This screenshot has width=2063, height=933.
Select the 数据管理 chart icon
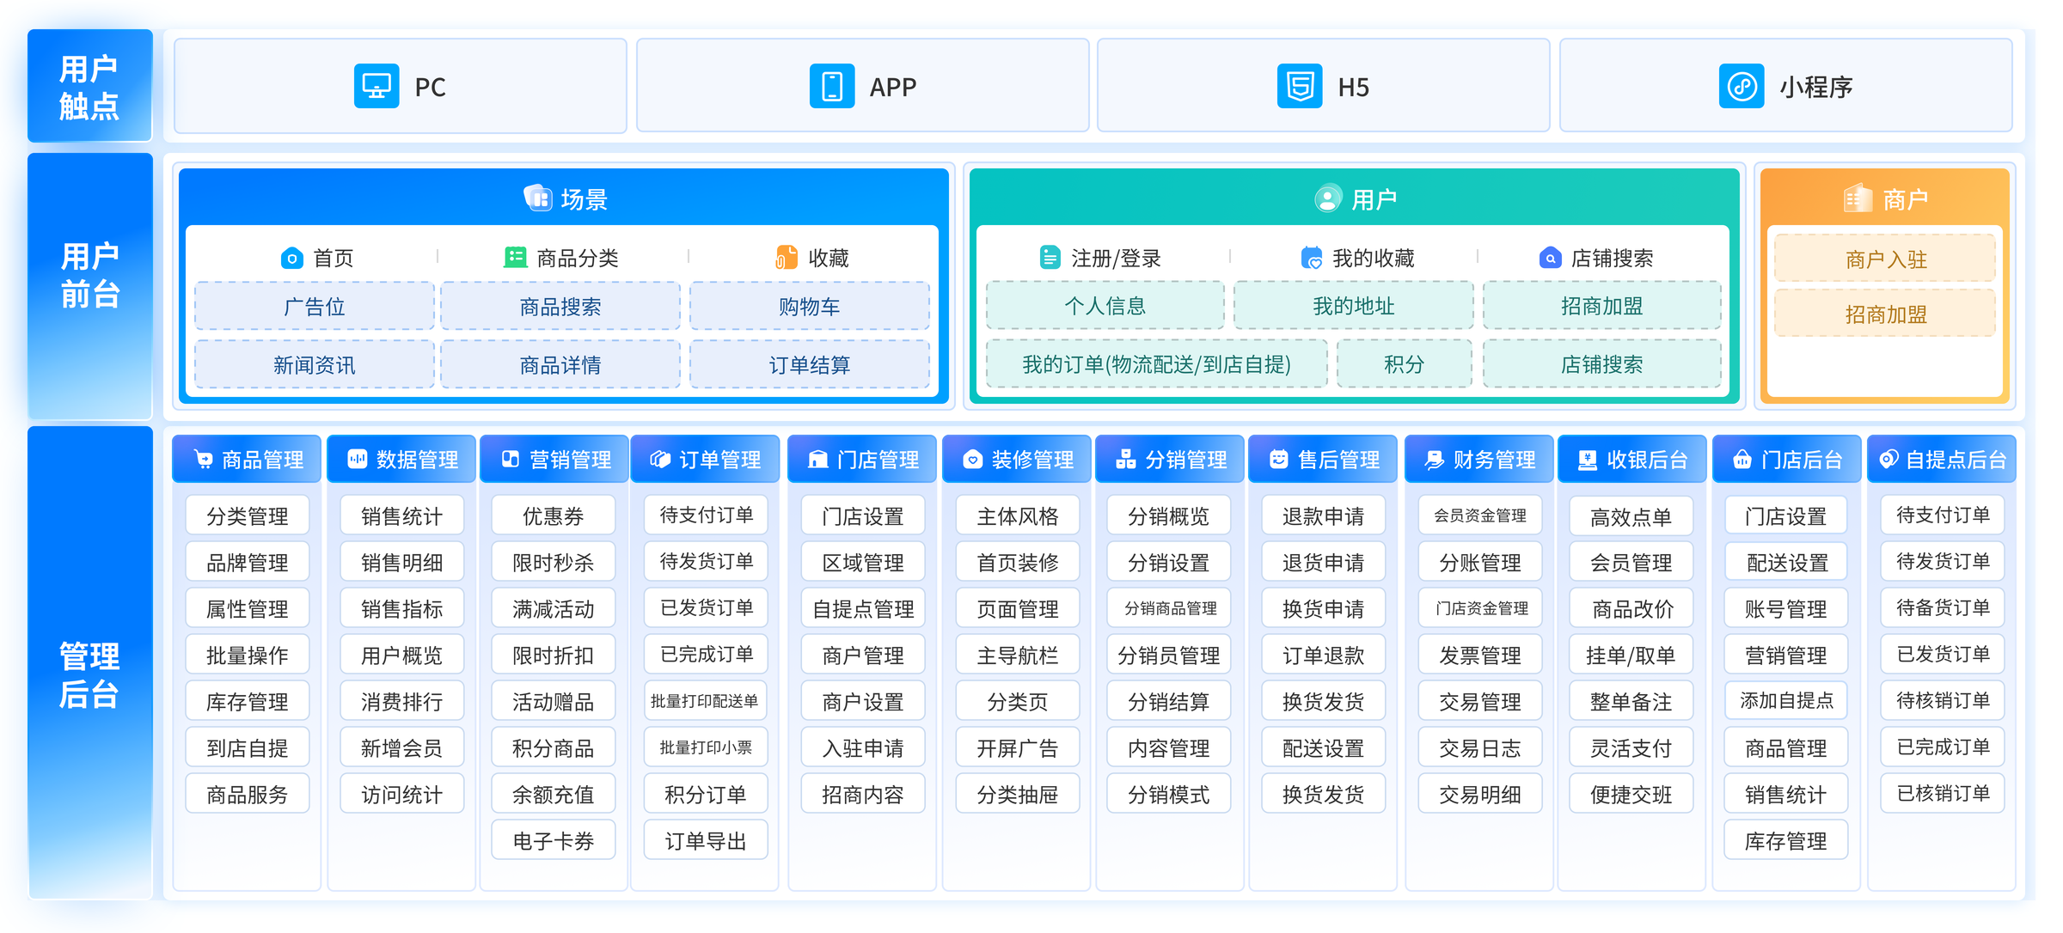pos(358,459)
